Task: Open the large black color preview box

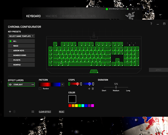Action: tap(72, 99)
